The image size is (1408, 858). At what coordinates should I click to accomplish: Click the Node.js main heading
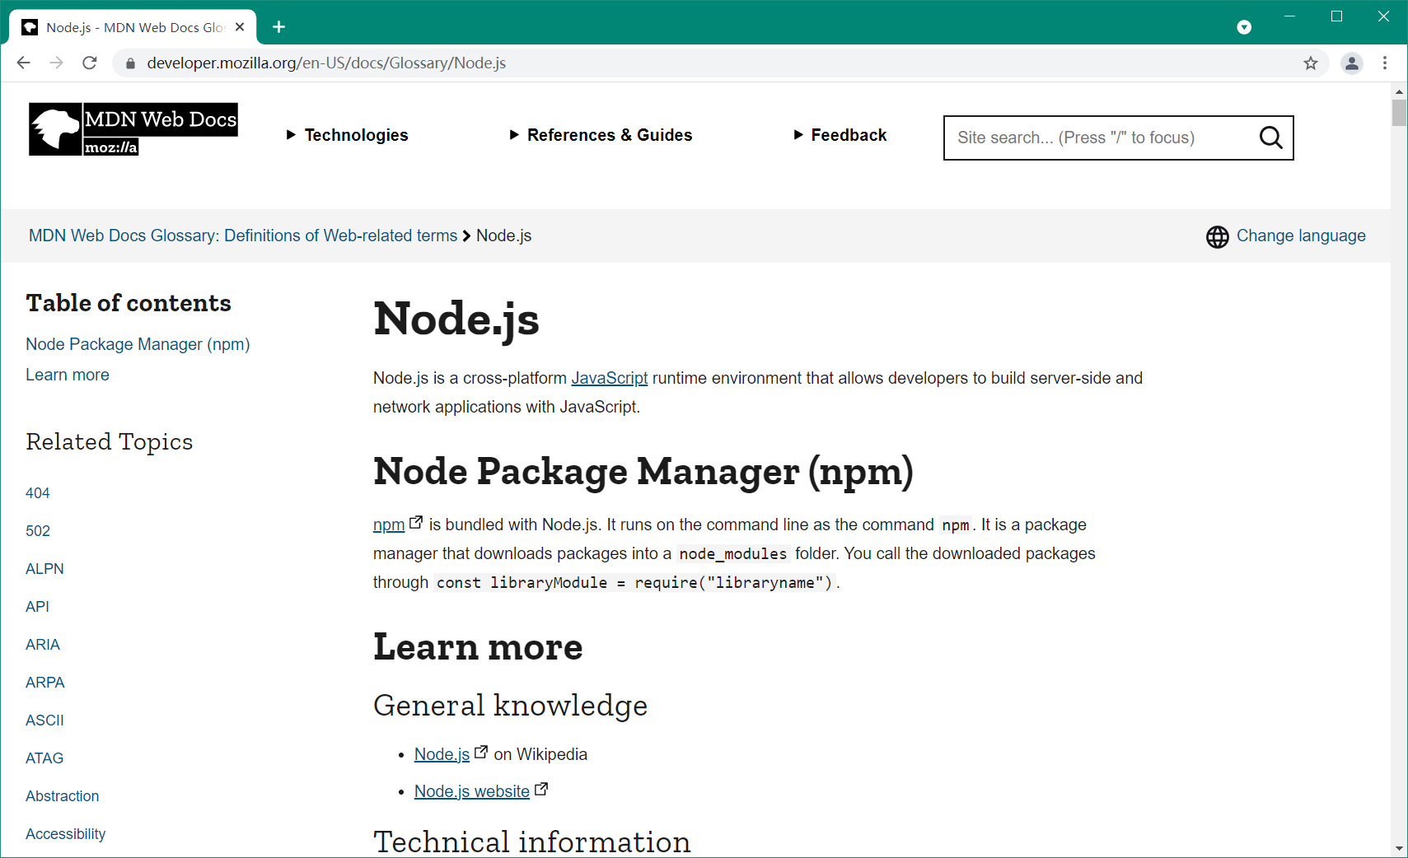pyautogui.click(x=456, y=319)
